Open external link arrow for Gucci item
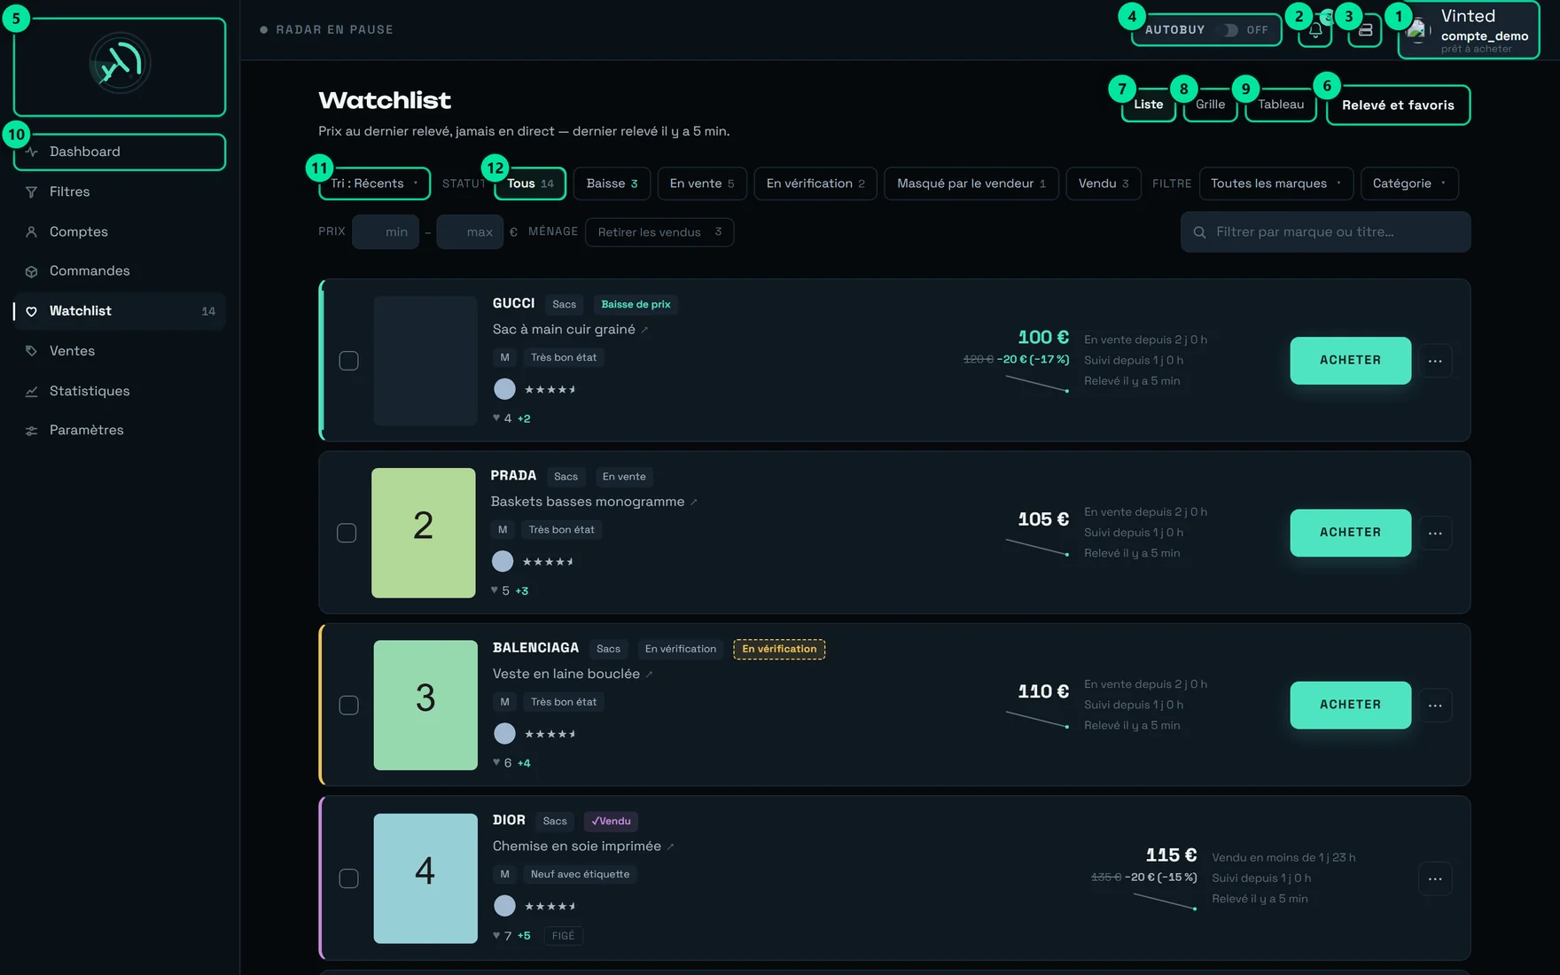1560x975 pixels. (x=644, y=330)
